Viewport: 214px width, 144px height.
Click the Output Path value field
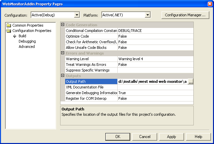[152, 81]
